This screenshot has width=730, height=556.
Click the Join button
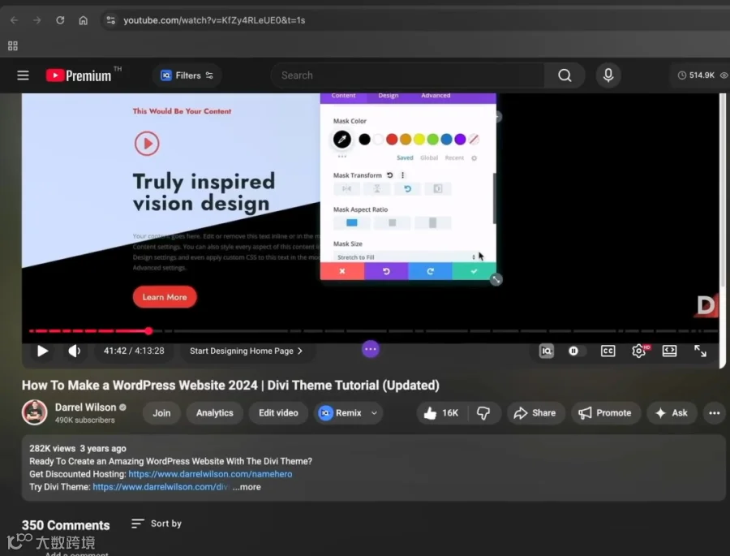pyautogui.click(x=161, y=413)
